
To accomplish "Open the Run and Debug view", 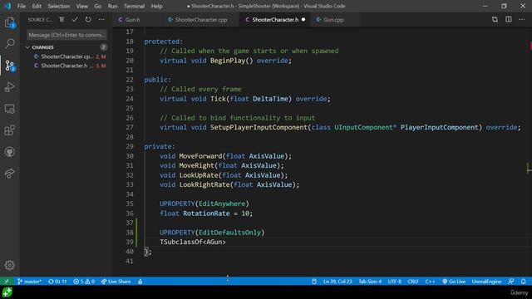I will tap(9, 87).
